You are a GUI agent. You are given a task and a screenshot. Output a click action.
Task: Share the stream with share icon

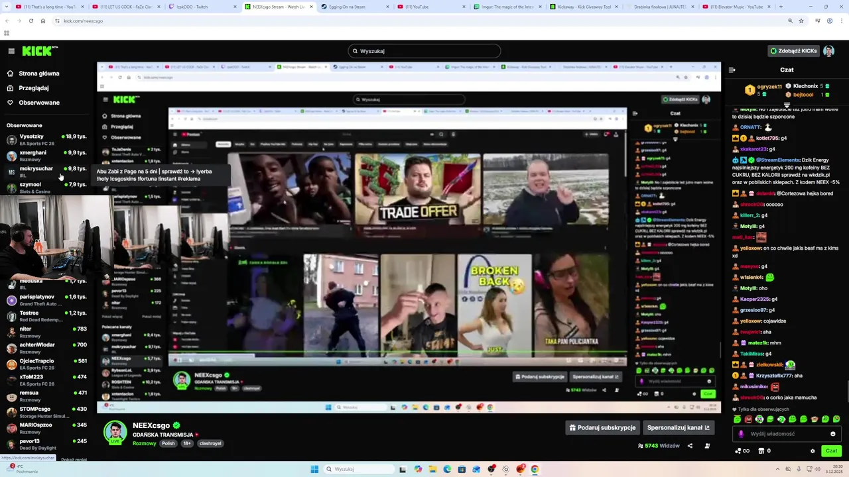(690, 446)
